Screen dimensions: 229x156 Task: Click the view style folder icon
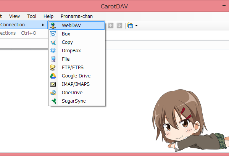click(x=130, y=26)
